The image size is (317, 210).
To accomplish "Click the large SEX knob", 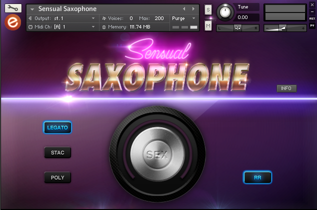I will (157, 154).
